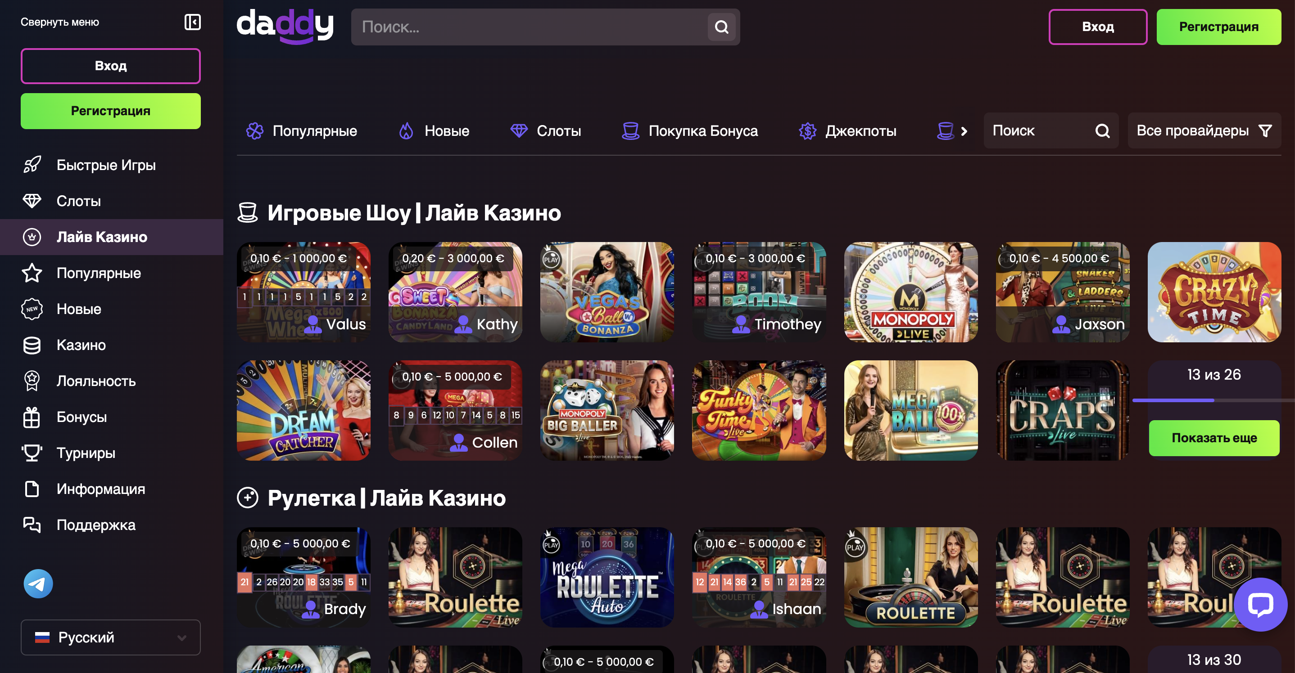Viewport: 1295px width, 673px height.
Task: Open the Mega Sic Bo table with Collen
Action: [x=455, y=410]
